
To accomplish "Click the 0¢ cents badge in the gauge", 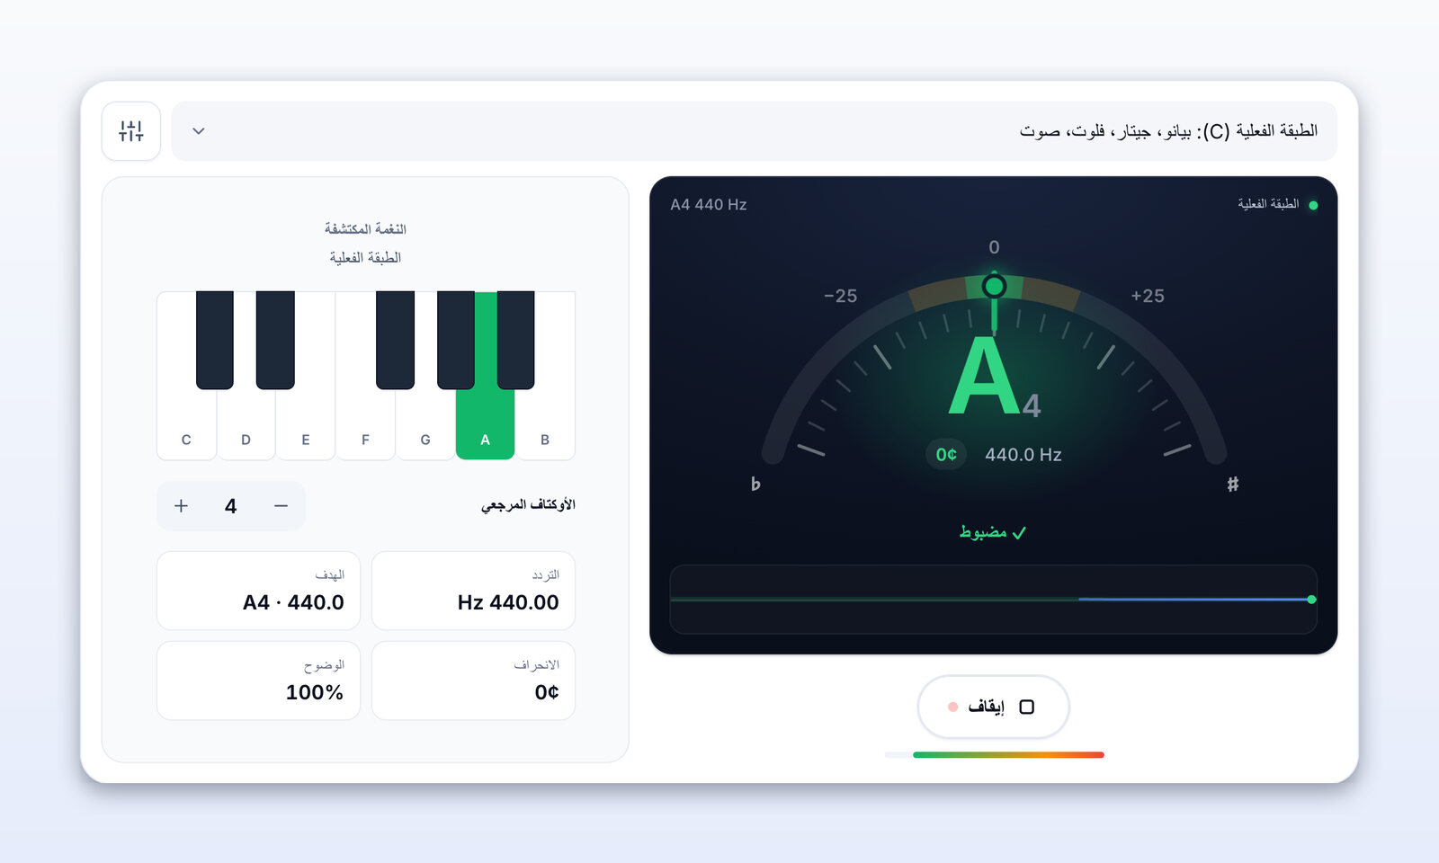I will (x=946, y=454).
